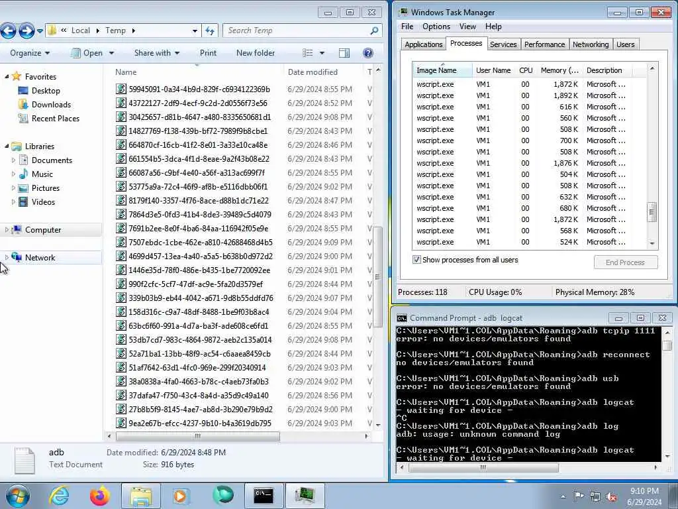678x509 pixels.
Task: Click the Explorer Back navigation arrow
Action: [x=8, y=30]
